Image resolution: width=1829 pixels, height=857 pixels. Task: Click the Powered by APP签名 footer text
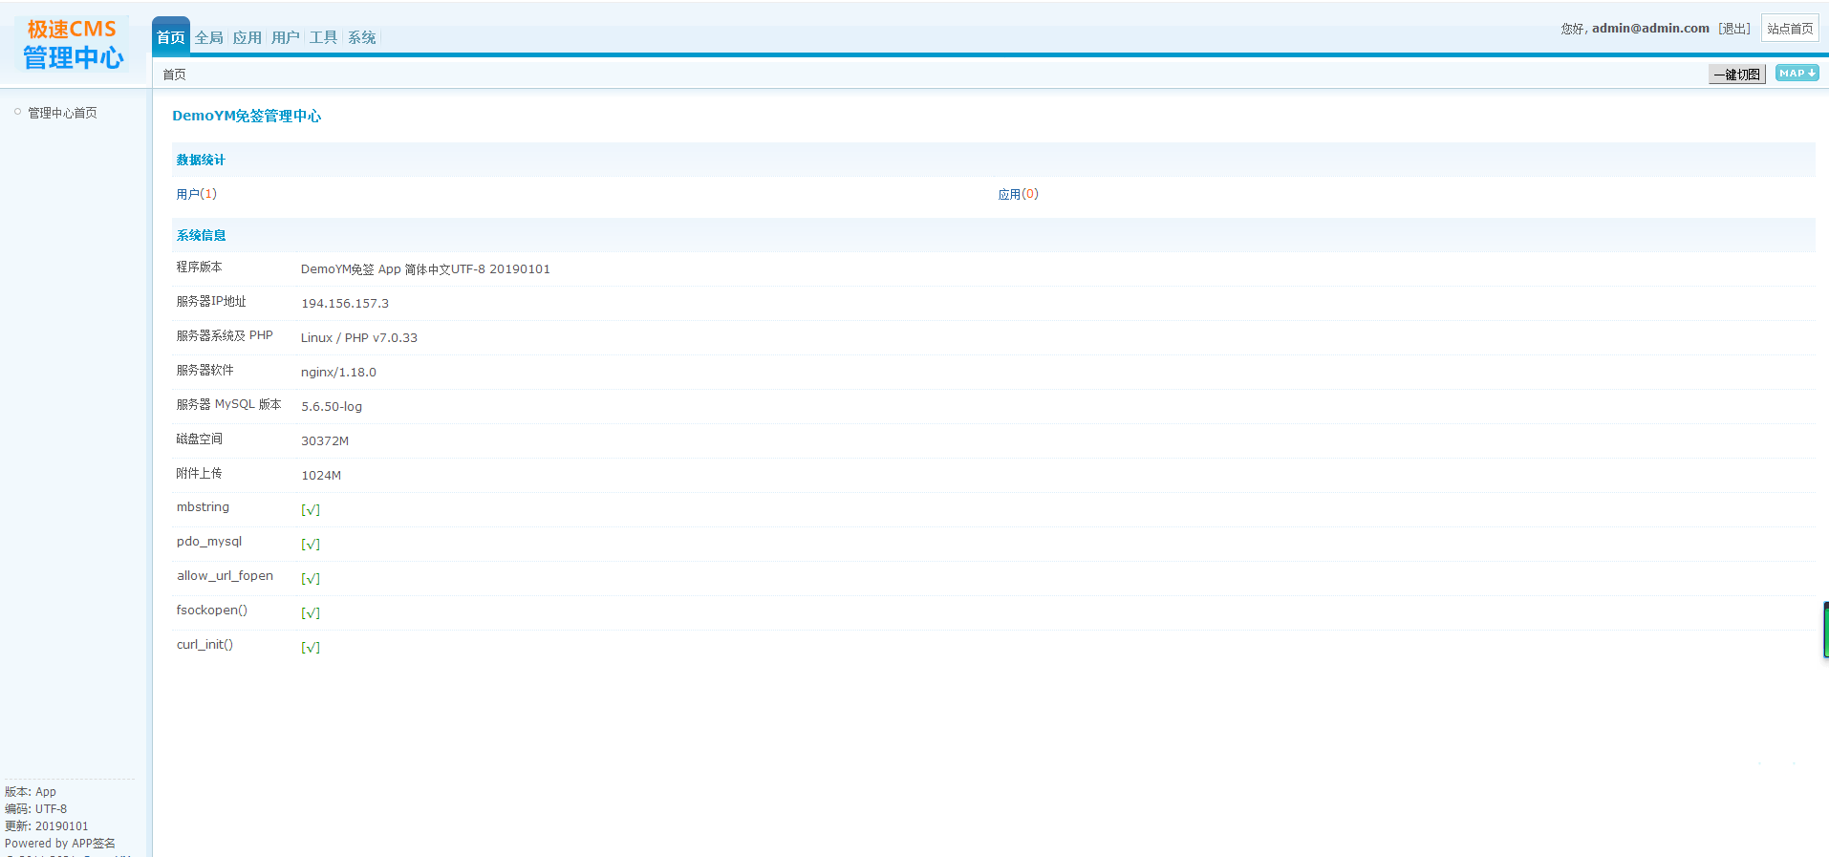60,844
